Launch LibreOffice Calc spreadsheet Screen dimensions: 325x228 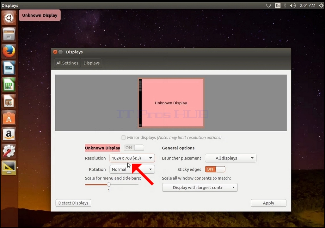9,85
